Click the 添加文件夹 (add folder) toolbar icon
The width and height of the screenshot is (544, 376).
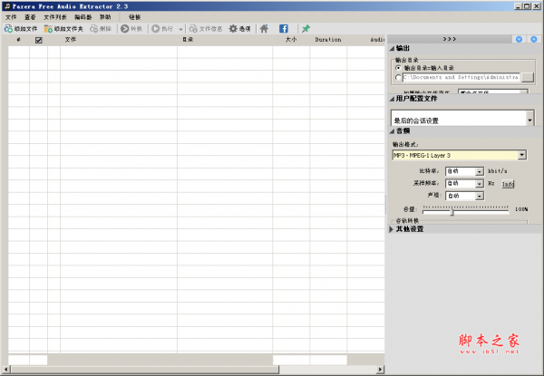(x=48, y=29)
